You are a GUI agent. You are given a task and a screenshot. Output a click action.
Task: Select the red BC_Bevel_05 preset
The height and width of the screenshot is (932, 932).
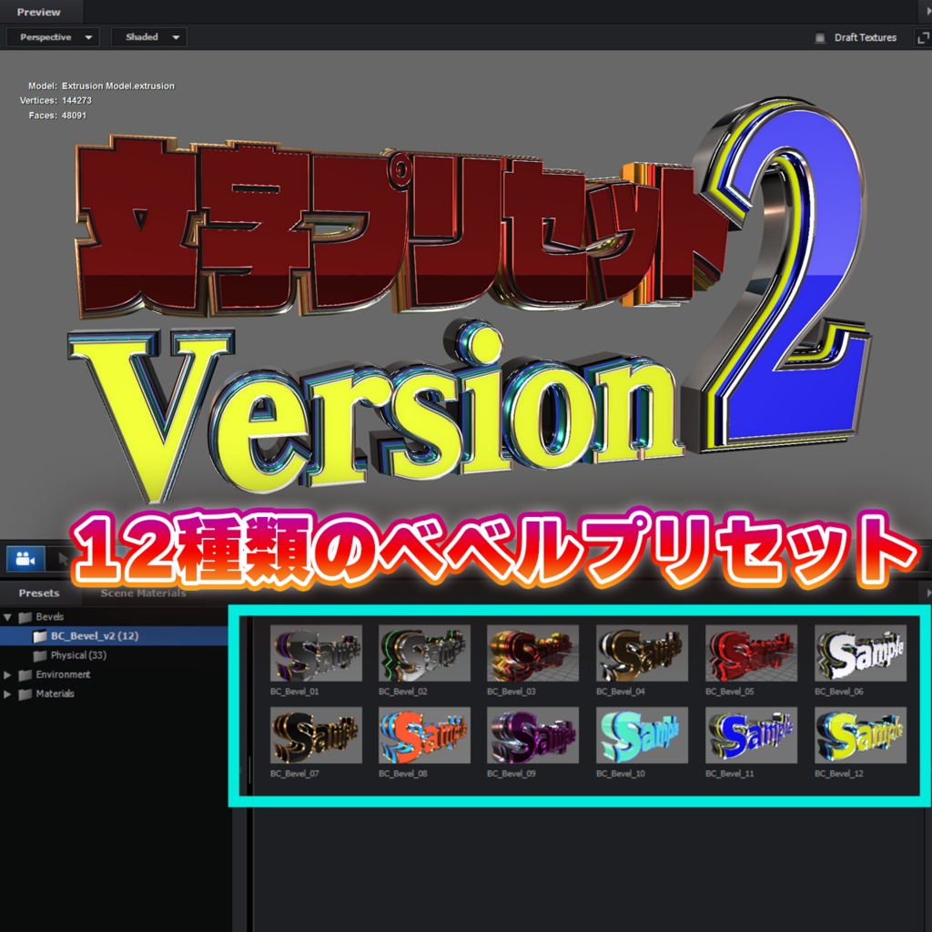[x=751, y=652]
